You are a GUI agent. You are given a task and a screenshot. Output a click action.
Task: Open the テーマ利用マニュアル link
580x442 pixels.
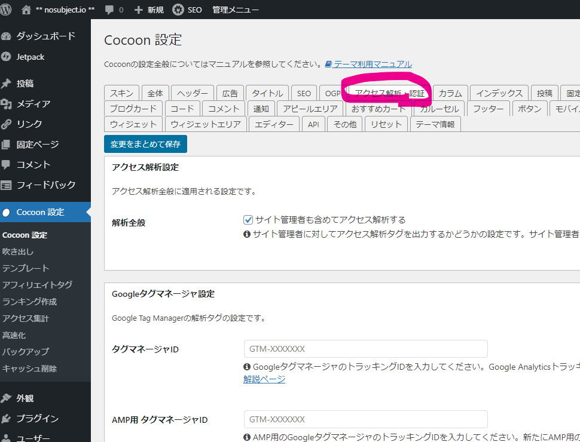click(373, 65)
